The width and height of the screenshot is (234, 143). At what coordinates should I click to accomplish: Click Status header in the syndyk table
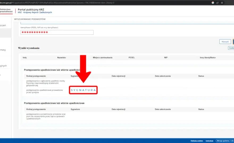201,76
